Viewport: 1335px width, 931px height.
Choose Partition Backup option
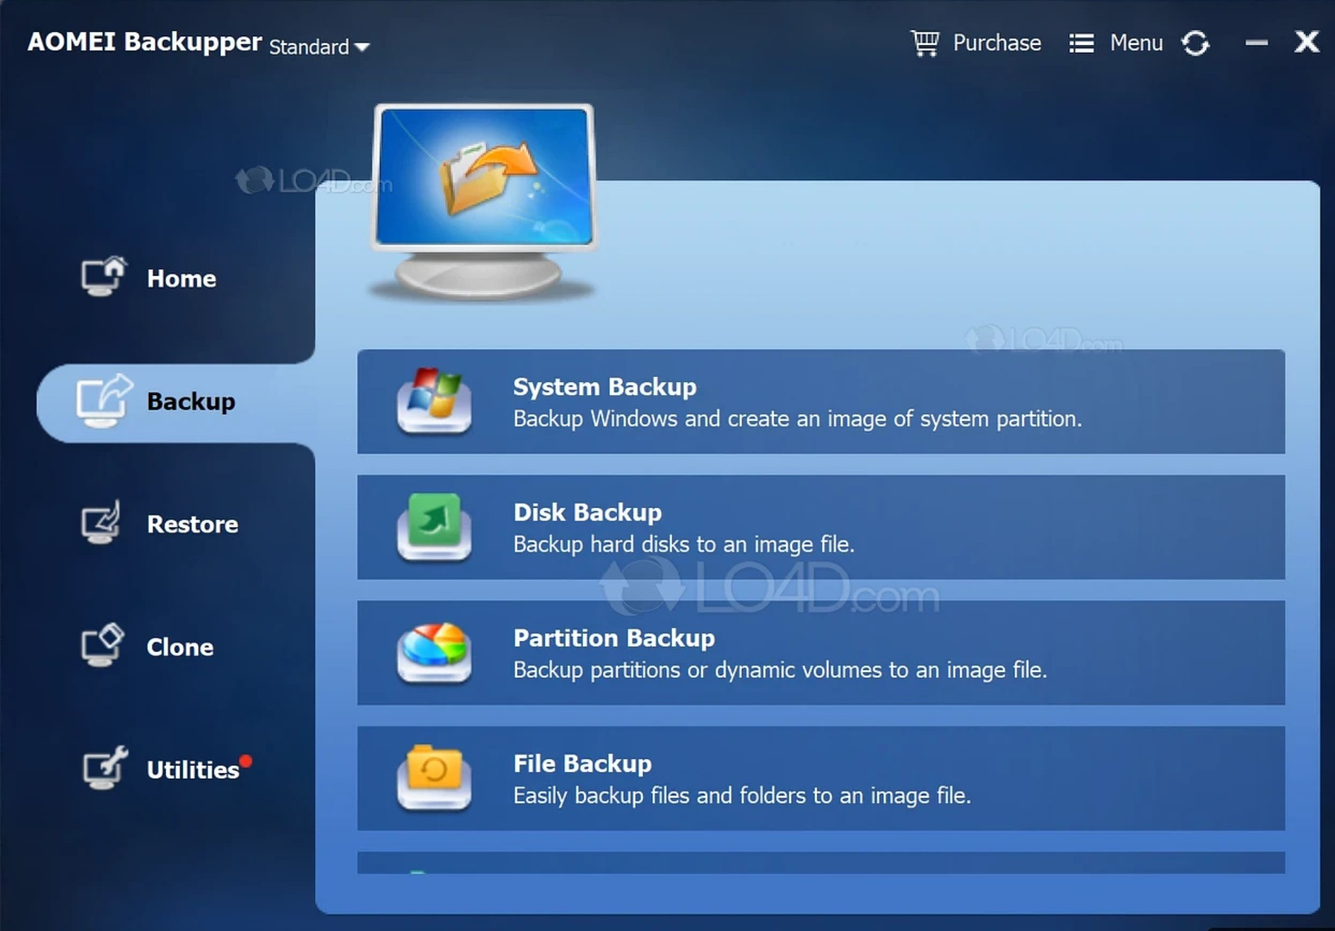[821, 653]
